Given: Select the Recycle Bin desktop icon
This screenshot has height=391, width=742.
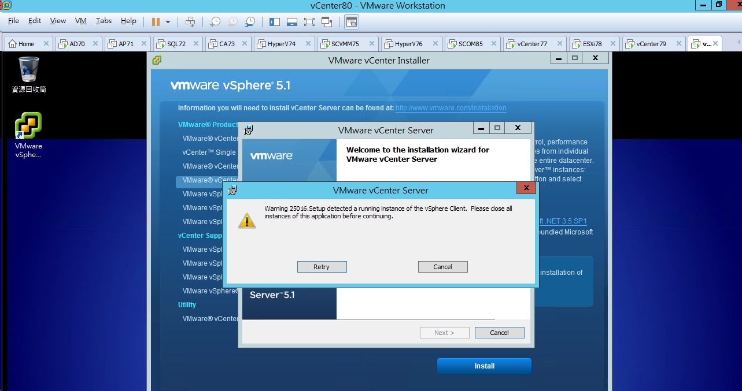Looking at the screenshot, I should click(x=29, y=75).
